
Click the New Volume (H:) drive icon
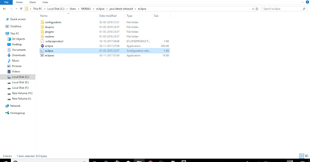(x=9, y=93)
